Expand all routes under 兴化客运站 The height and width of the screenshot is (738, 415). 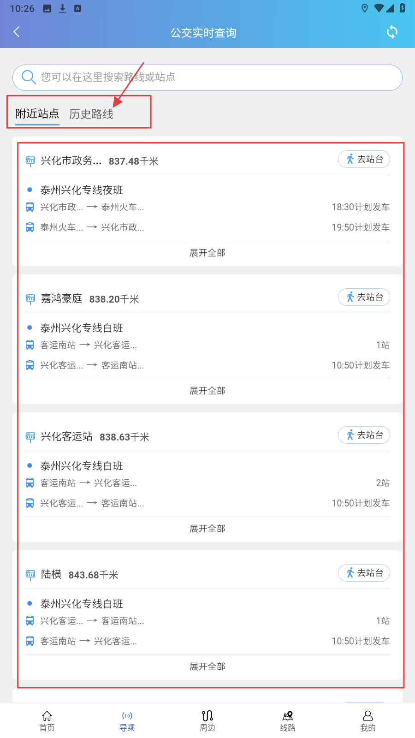[207, 529]
